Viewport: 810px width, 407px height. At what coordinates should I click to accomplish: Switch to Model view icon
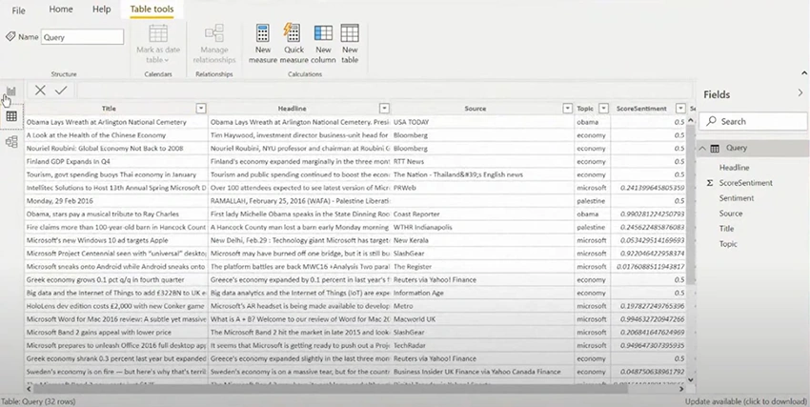click(11, 141)
